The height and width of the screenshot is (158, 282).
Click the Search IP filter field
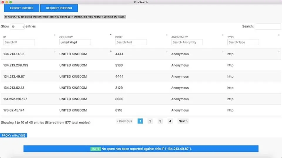tap(19, 42)
